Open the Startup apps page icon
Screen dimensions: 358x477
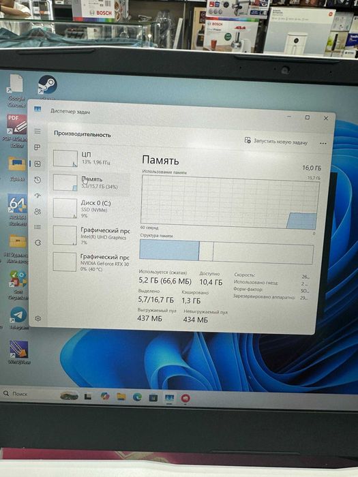click(38, 196)
